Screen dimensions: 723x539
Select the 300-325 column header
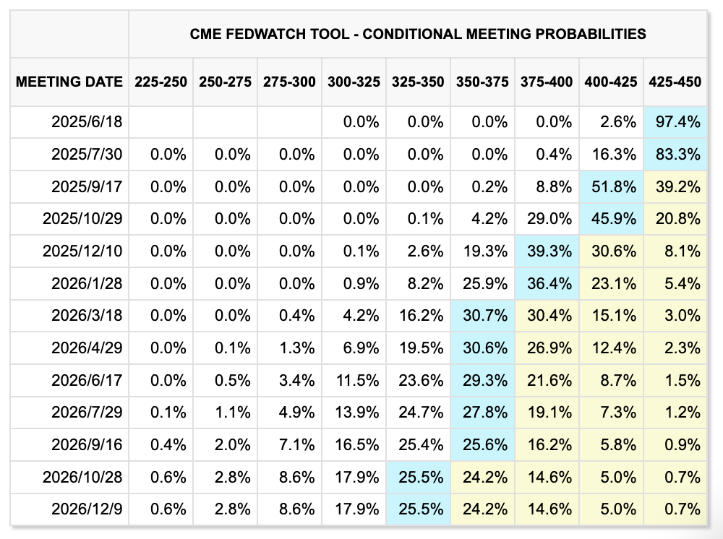coord(354,82)
